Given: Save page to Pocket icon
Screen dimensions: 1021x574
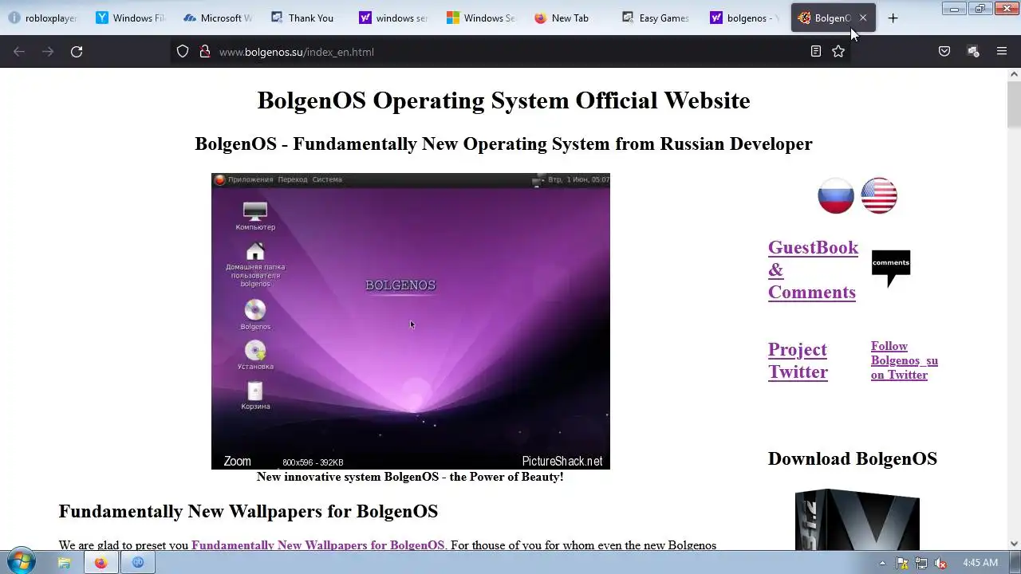Looking at the screenshot, I should click(944, 52).
